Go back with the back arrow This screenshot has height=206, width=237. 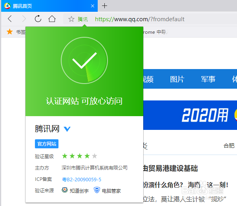[10, 19]
